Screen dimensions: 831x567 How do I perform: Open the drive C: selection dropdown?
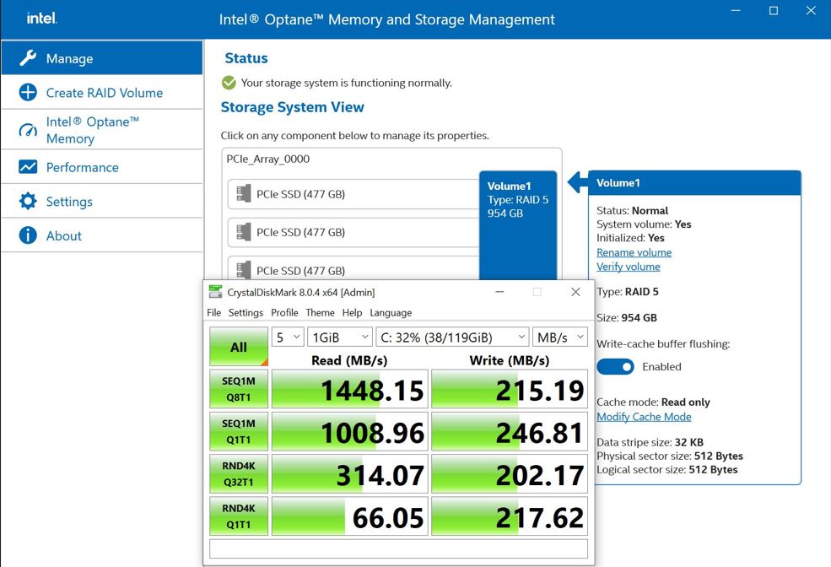tap(452, 337)
